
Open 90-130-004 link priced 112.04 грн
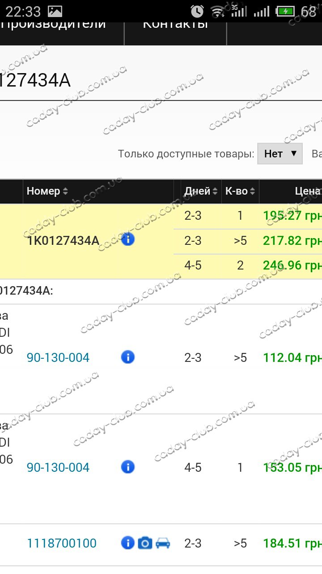click(x=58, y=357)
